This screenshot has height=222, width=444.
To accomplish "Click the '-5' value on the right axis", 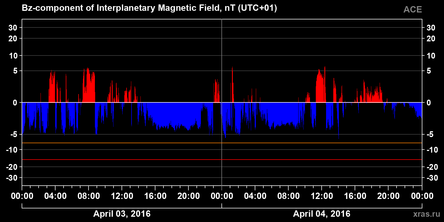I will coord(430,135).
